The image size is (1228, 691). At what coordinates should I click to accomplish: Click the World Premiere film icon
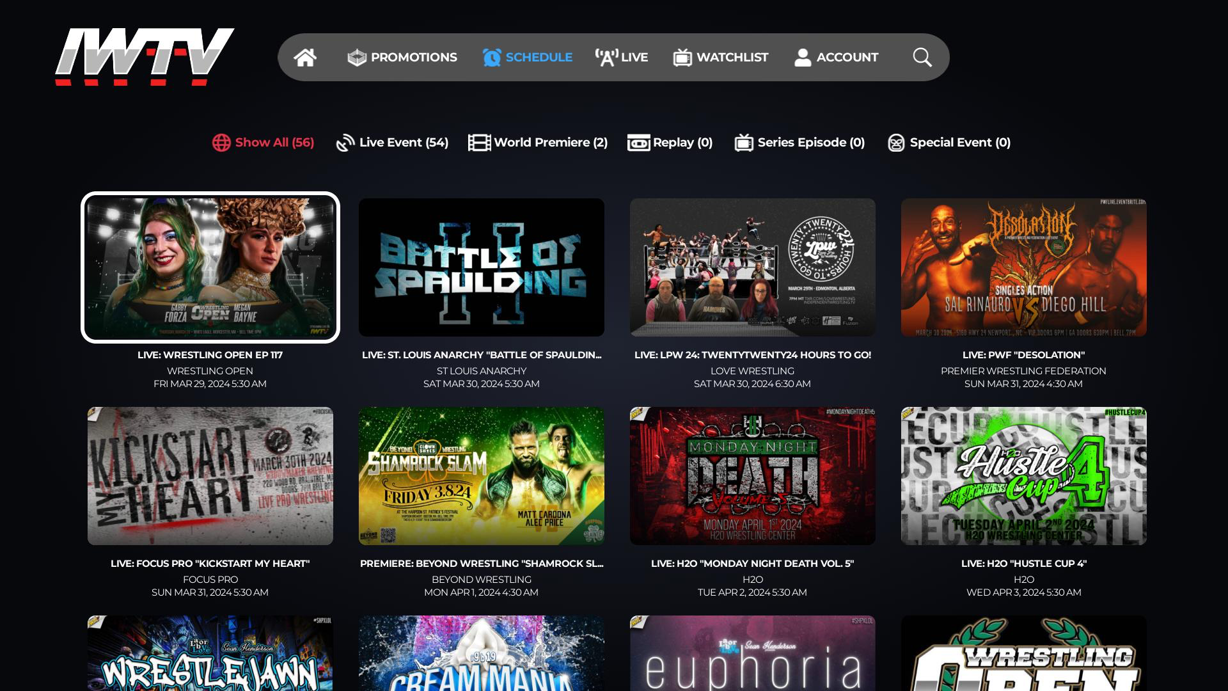[479, 143]
